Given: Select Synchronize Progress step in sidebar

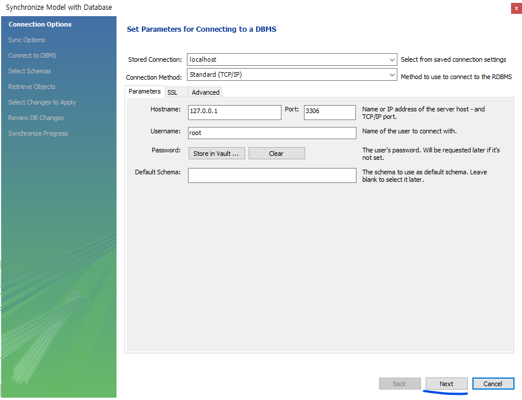Looking at the screenshot, I should pos(37,133).
